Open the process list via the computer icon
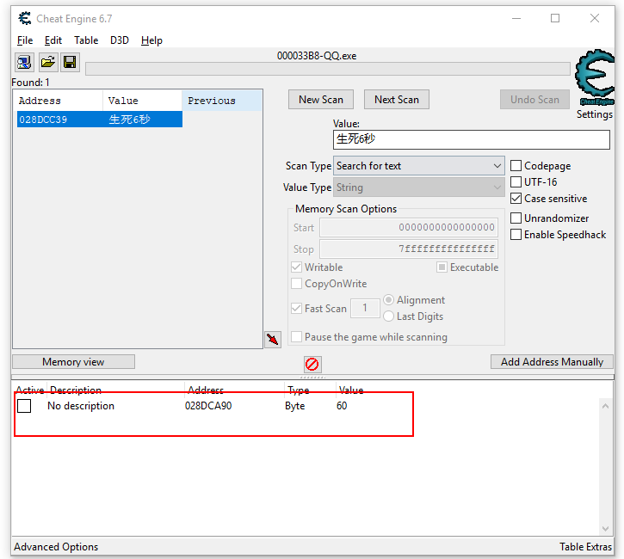 [x=24, y=63]
